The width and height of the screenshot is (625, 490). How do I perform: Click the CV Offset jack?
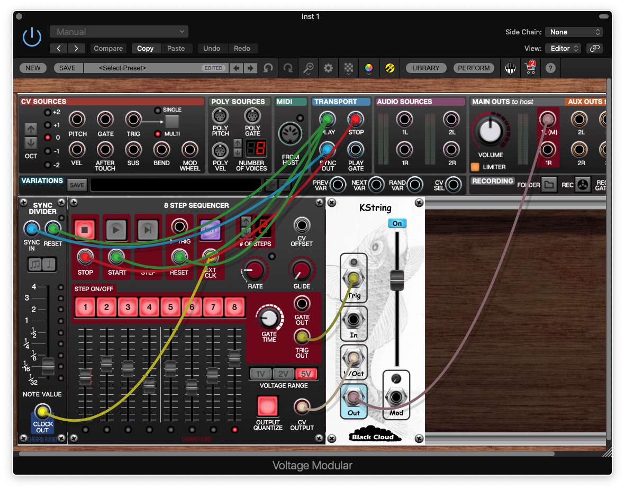click(x=302, y=225)
